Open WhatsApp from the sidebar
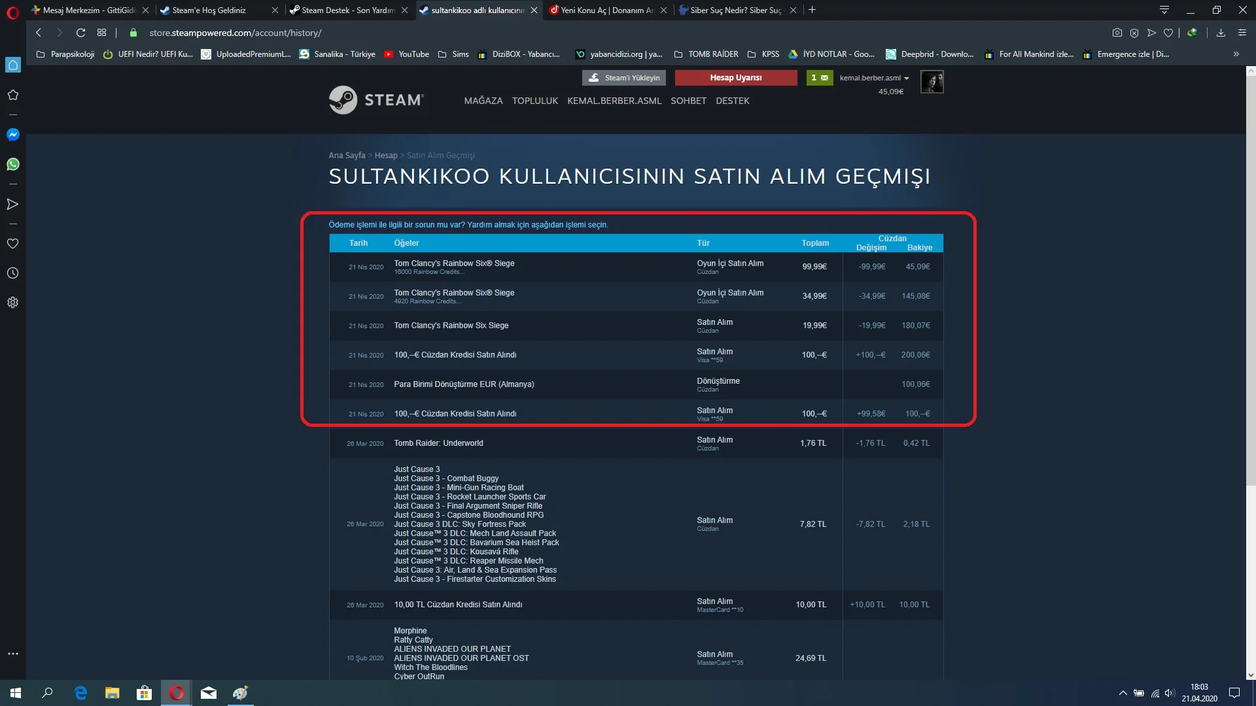Screen dimensions: 1256x706 tap(12, 164)
